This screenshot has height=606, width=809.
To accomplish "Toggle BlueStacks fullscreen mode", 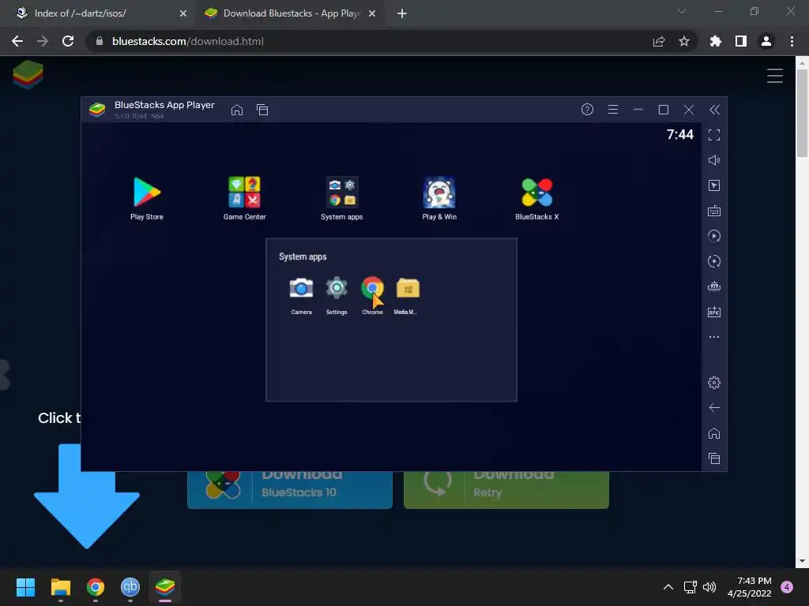I will coord(714,135).
